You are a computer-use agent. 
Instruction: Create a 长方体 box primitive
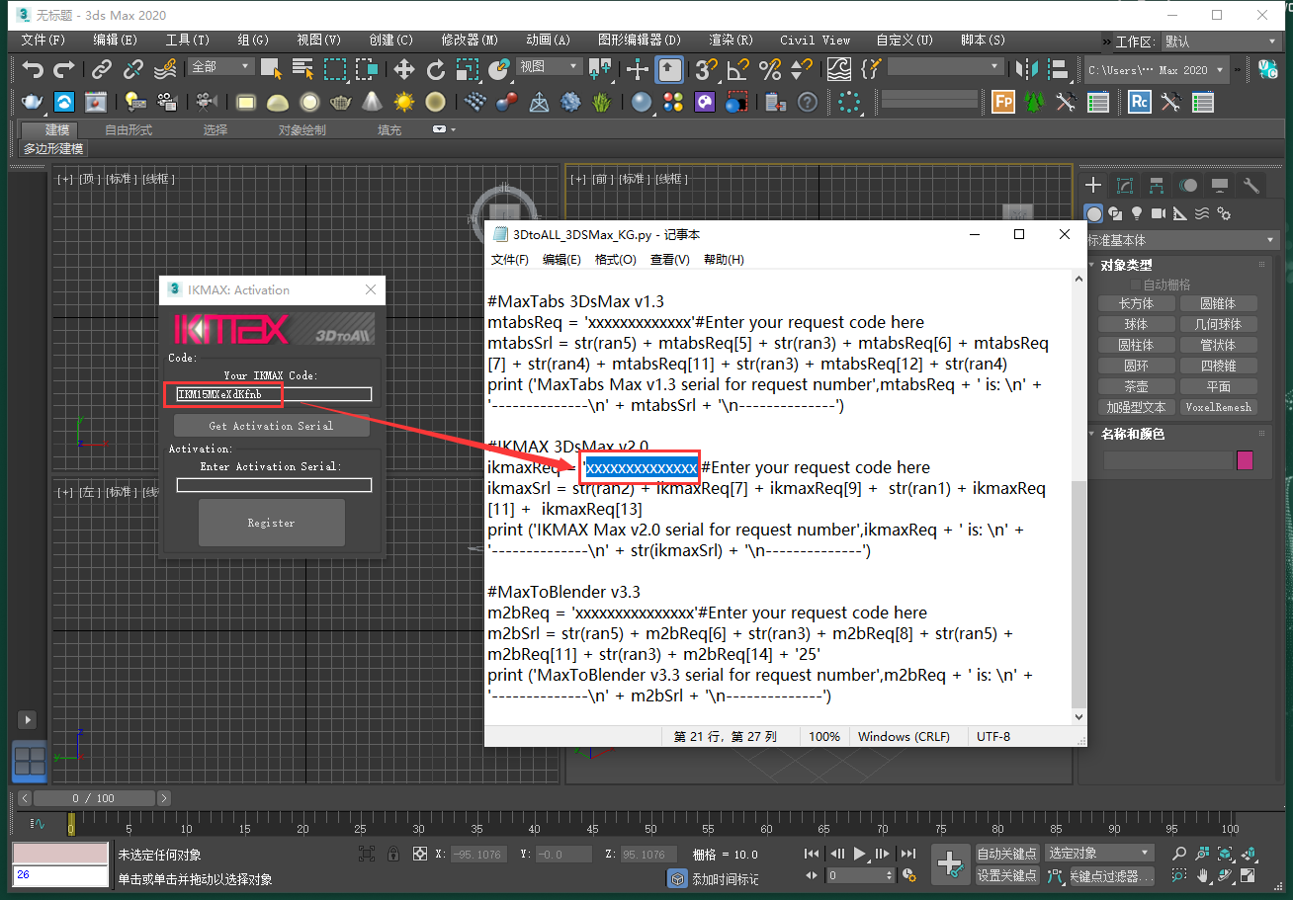pyautogui.click(x=1136, y=303)
